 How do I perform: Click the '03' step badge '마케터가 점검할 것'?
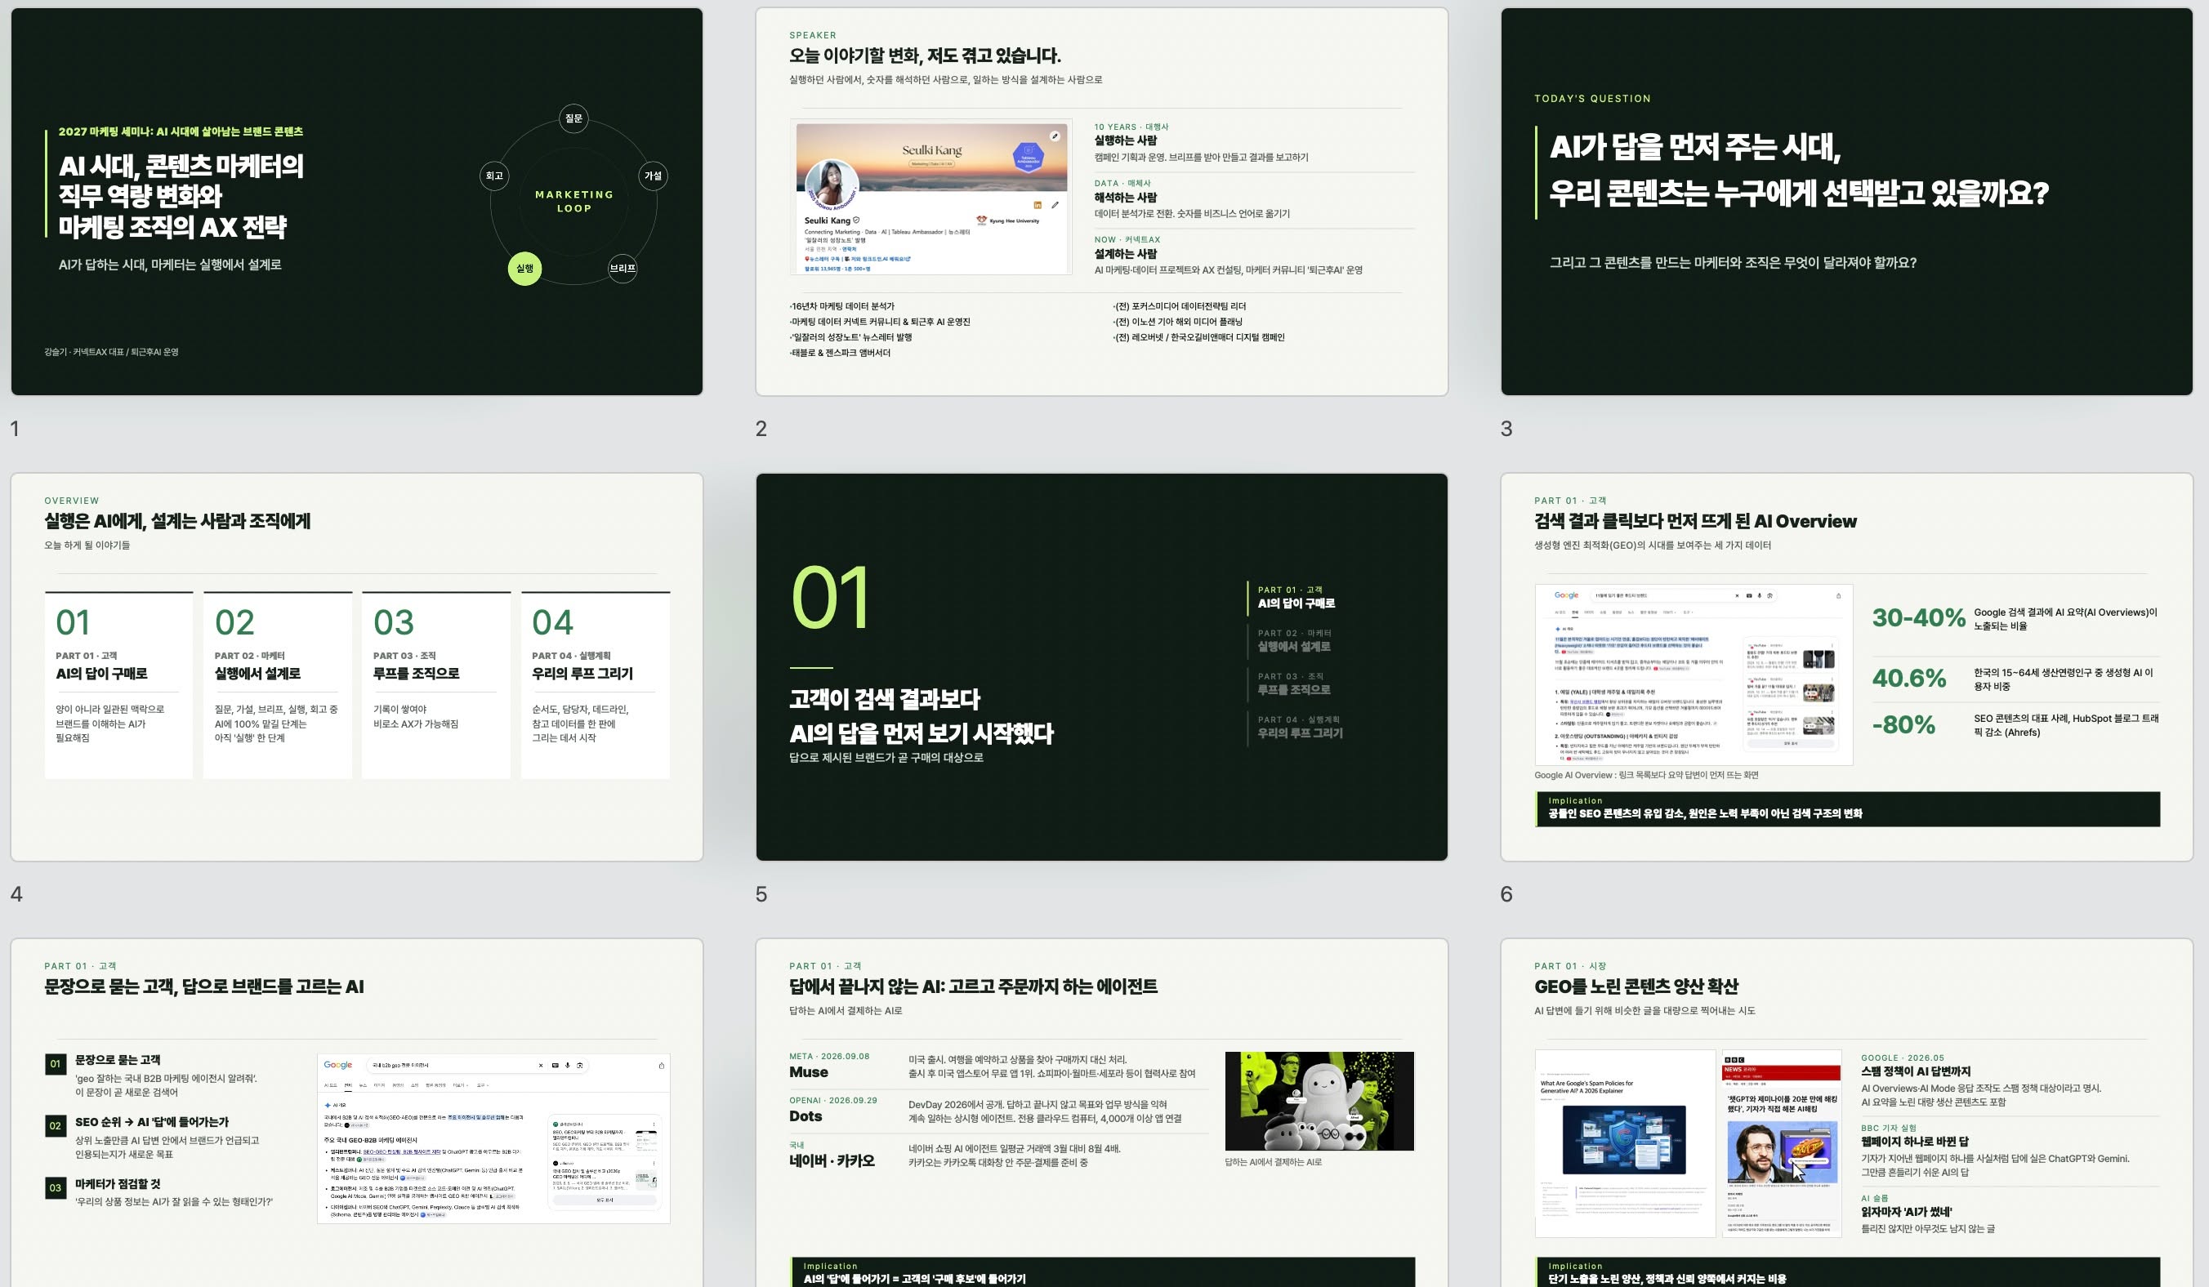point(56,1188)
